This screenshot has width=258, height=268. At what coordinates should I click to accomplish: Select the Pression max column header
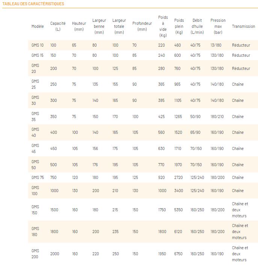218,26
